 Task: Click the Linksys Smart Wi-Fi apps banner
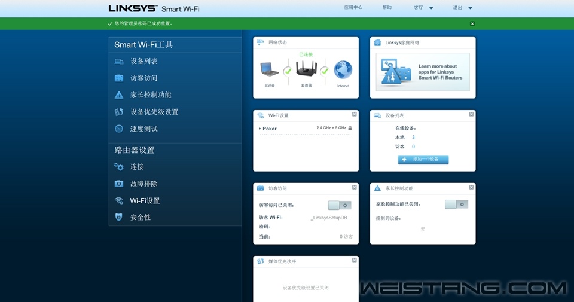(423, 71)
